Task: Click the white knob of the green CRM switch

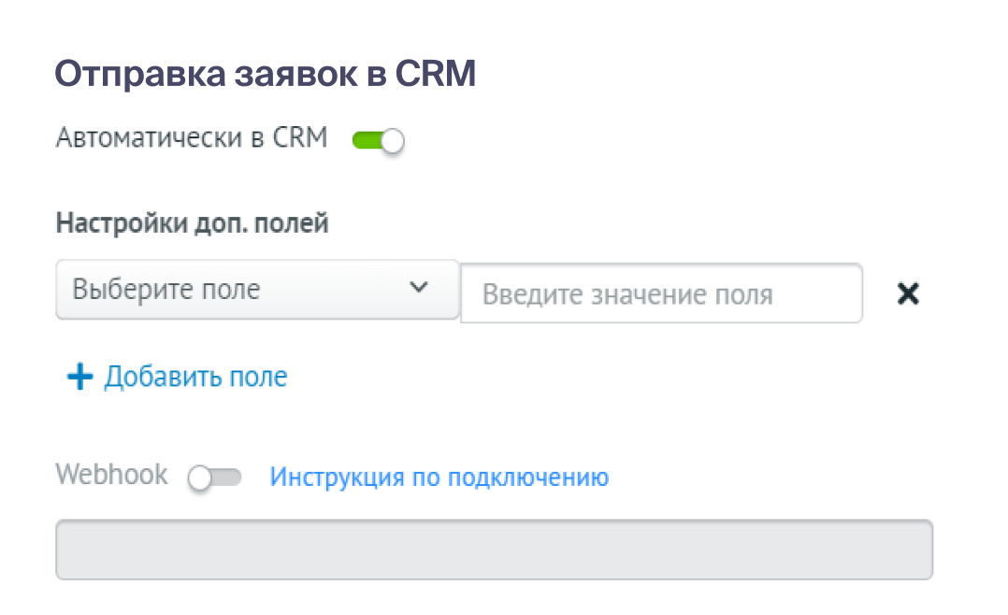Action: (x=393, y=142)
